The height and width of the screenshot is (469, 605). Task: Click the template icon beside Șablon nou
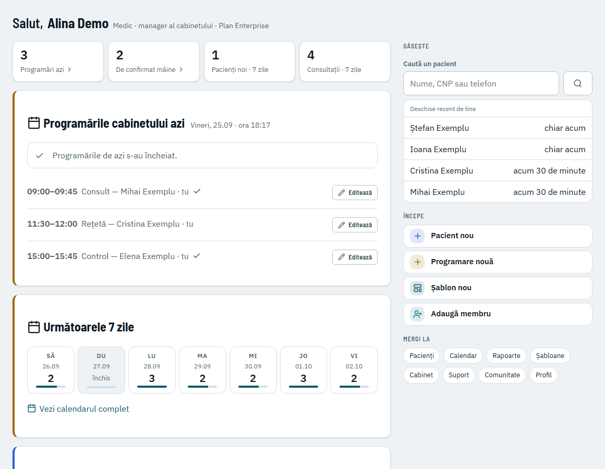(417, 288)
